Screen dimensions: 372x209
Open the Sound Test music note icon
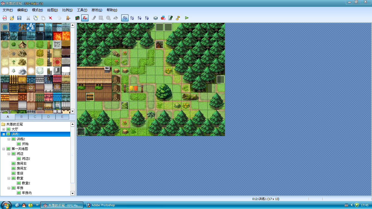(x=178, y=18)
